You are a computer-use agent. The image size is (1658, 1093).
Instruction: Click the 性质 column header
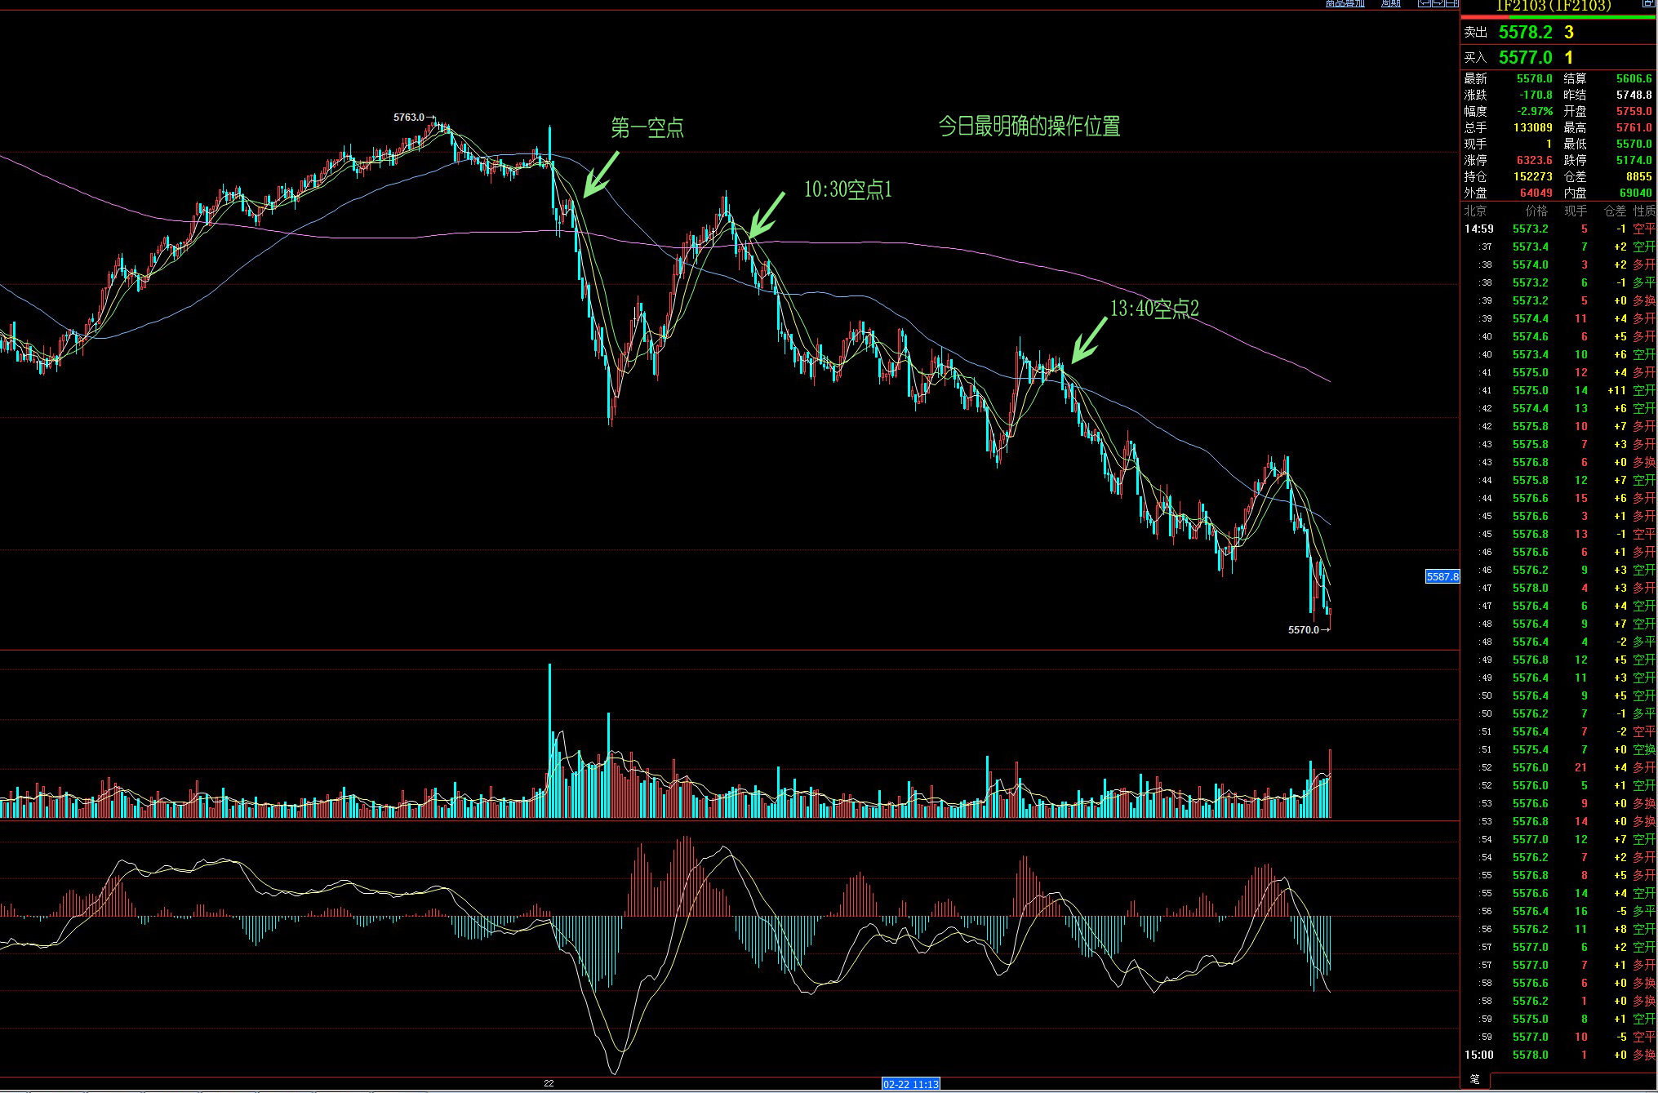coord(1644,211)
